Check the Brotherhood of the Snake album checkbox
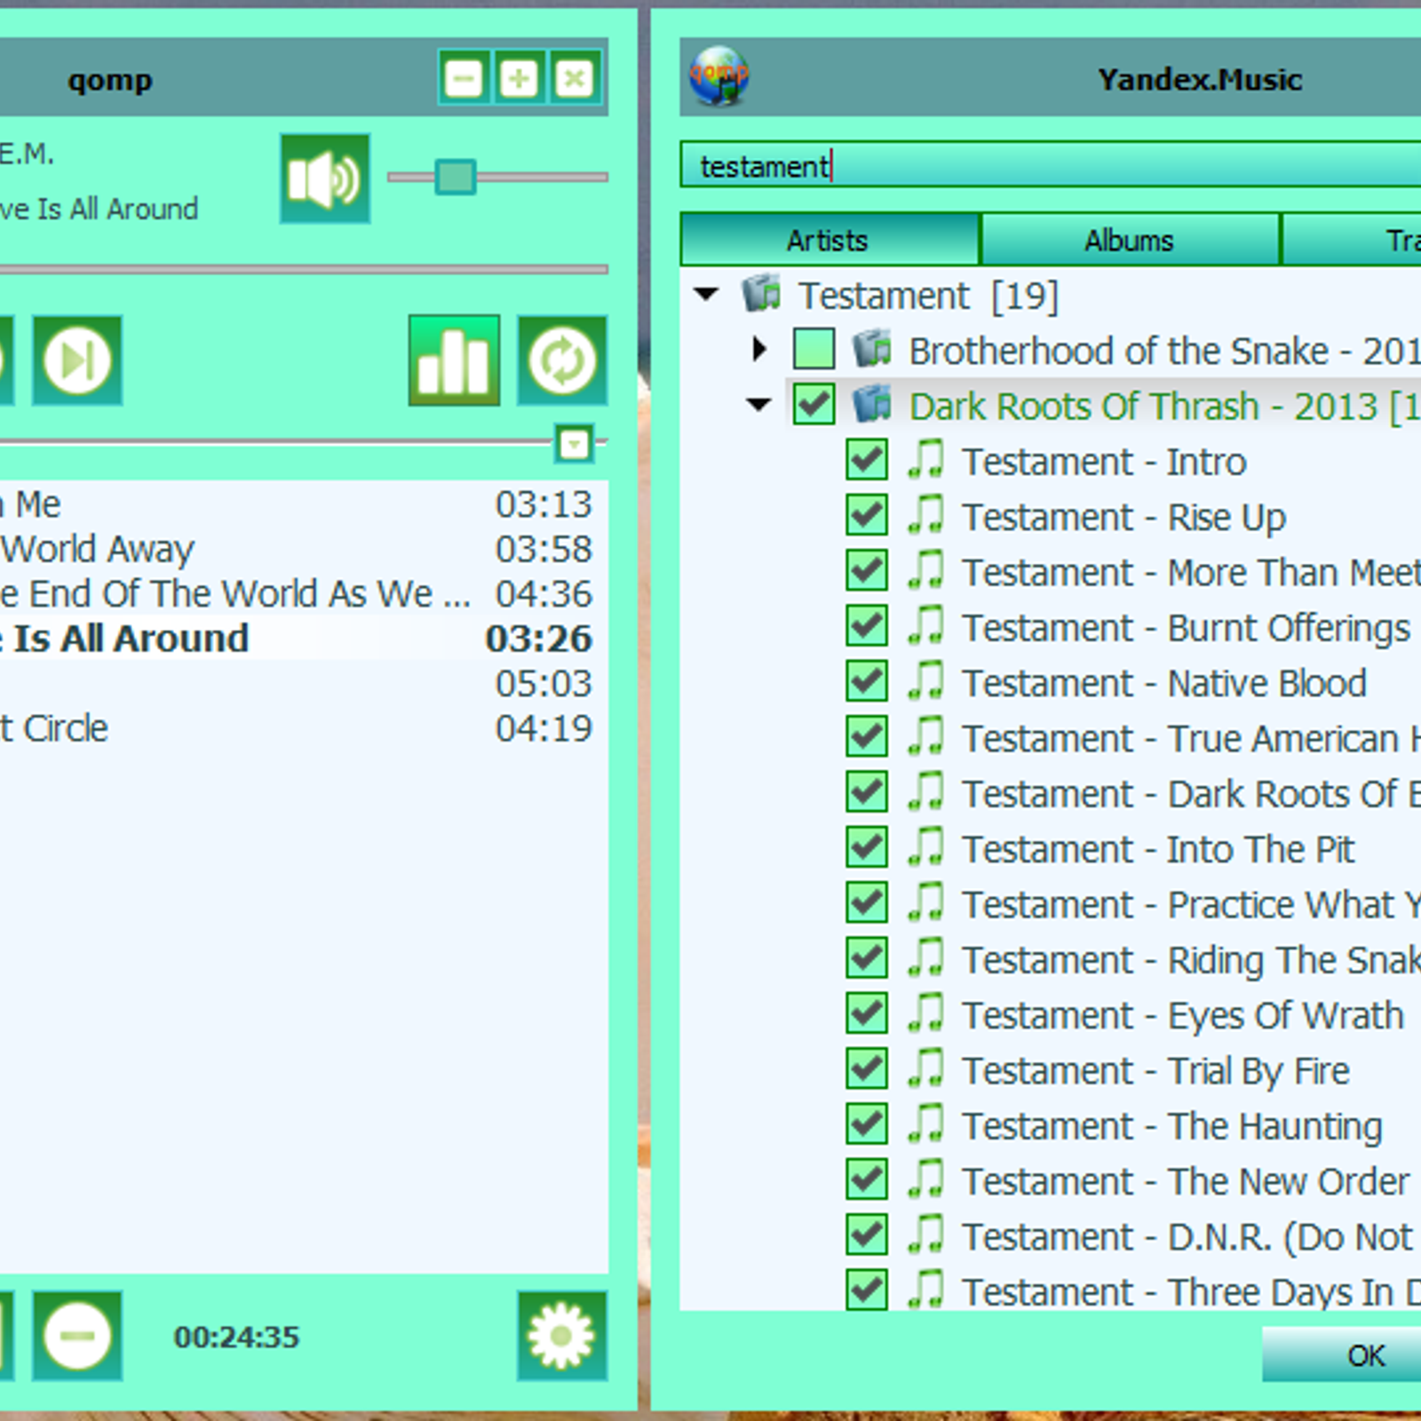This screenshot has width=1421, height=1421. (x=814, y=349)
